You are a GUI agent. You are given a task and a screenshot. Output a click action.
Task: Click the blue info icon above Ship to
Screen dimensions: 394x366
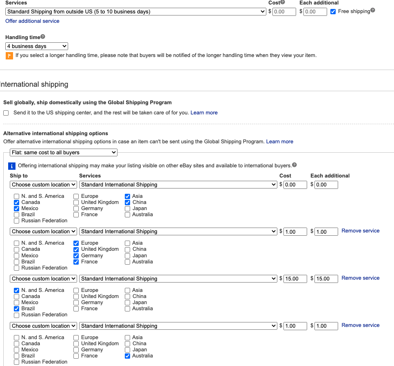pos(12,166)
